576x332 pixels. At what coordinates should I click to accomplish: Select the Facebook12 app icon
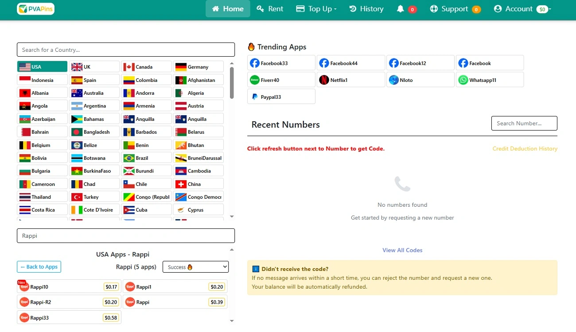393,63
